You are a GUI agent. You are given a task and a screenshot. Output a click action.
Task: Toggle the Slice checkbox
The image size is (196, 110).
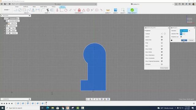pyautogui.click(x=162, y=46)
